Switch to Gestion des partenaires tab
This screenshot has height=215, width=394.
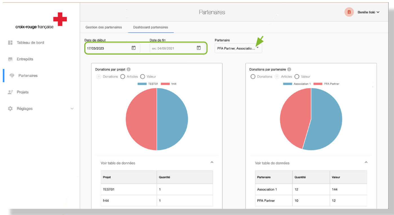(104, 27)
